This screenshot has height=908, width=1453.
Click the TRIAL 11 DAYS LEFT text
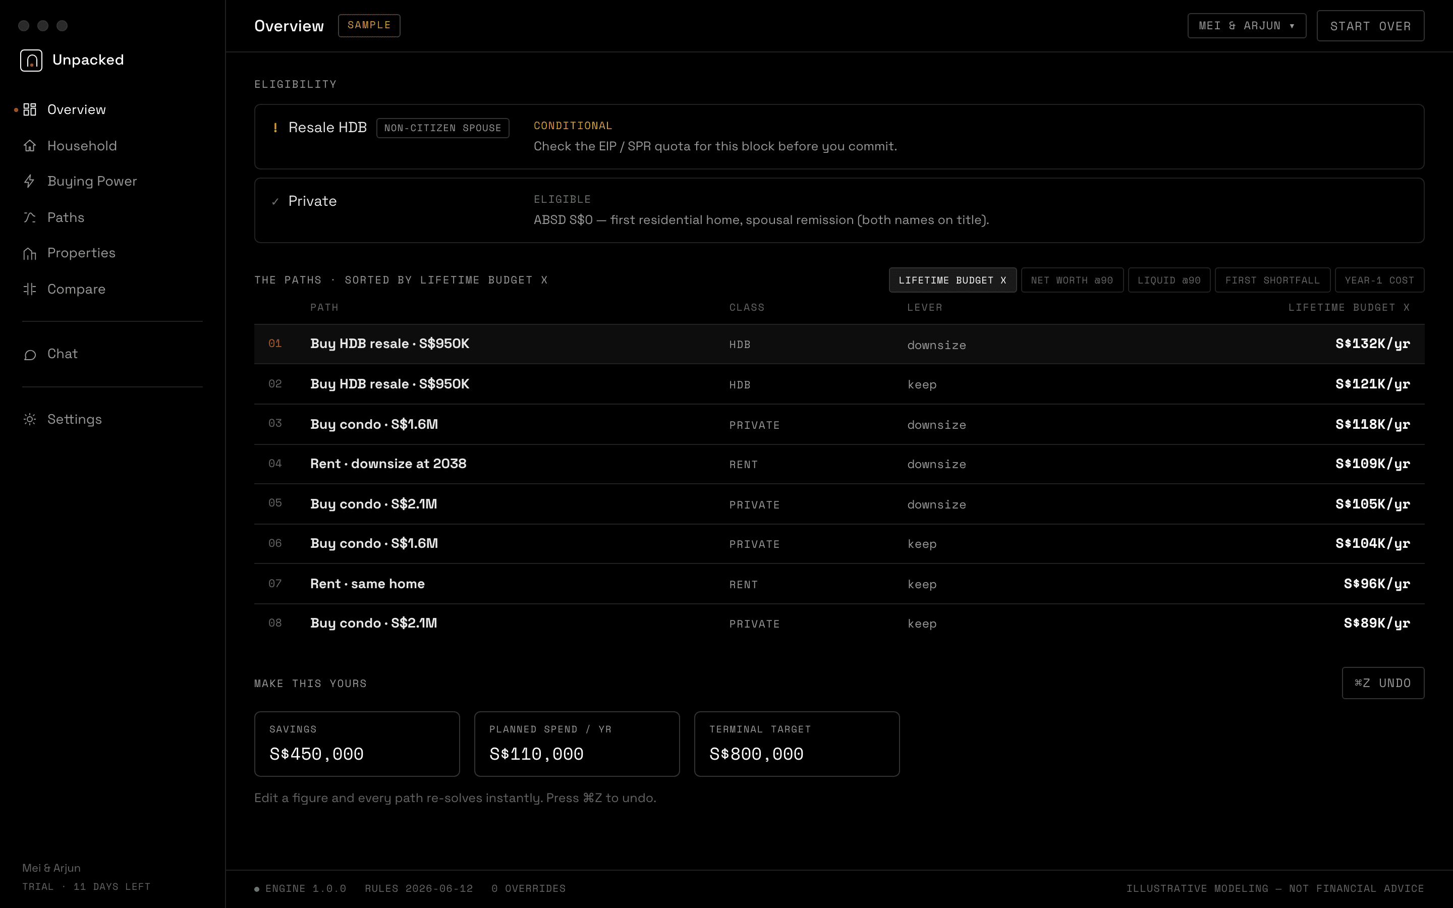[86, 886]
